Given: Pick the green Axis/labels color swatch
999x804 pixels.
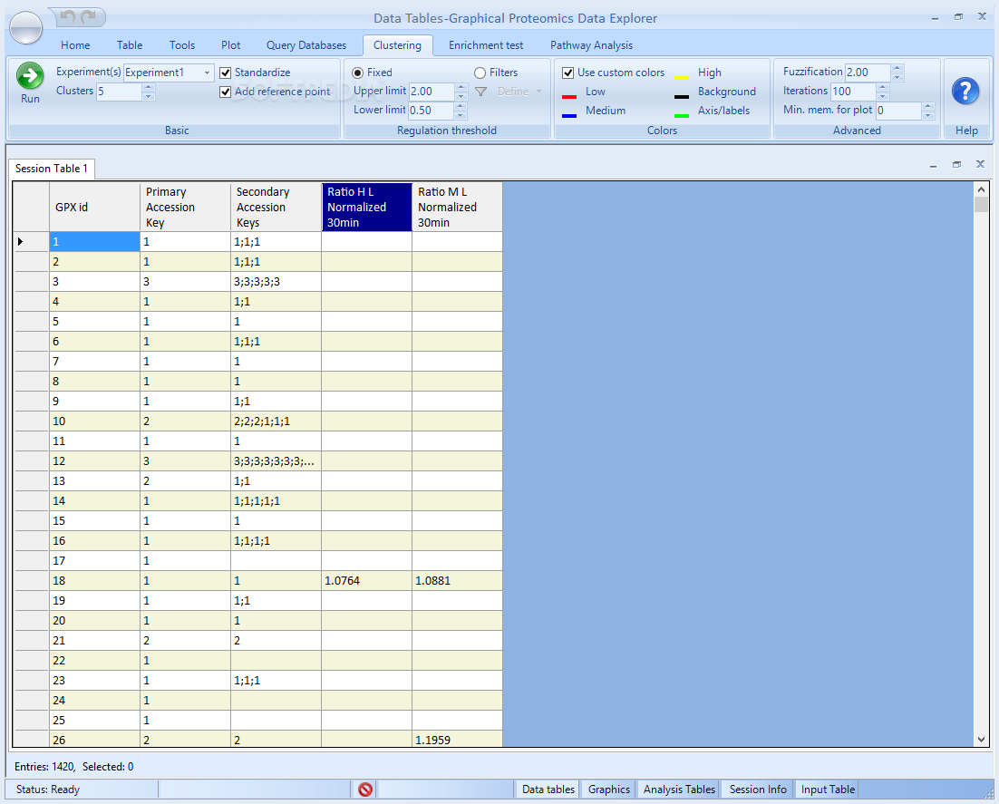Looking at the screenshot, I should click(x=681, y=116).
